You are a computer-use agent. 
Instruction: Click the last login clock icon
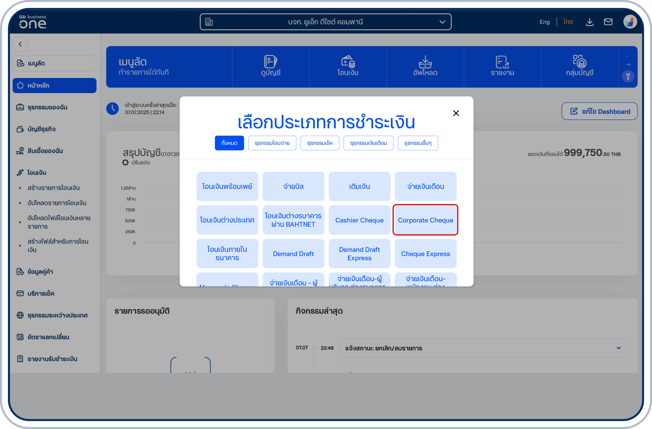point(113,109)
